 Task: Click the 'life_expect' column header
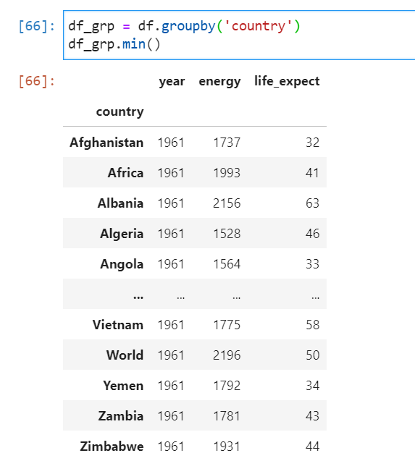click(287, 81)
